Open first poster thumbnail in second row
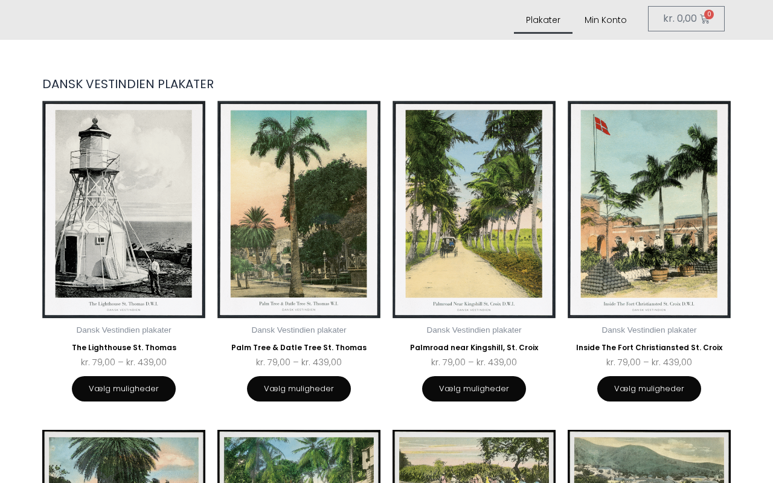 (124, 456)
